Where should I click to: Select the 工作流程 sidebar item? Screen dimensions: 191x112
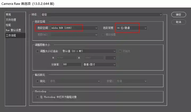[x=15, y=35]
